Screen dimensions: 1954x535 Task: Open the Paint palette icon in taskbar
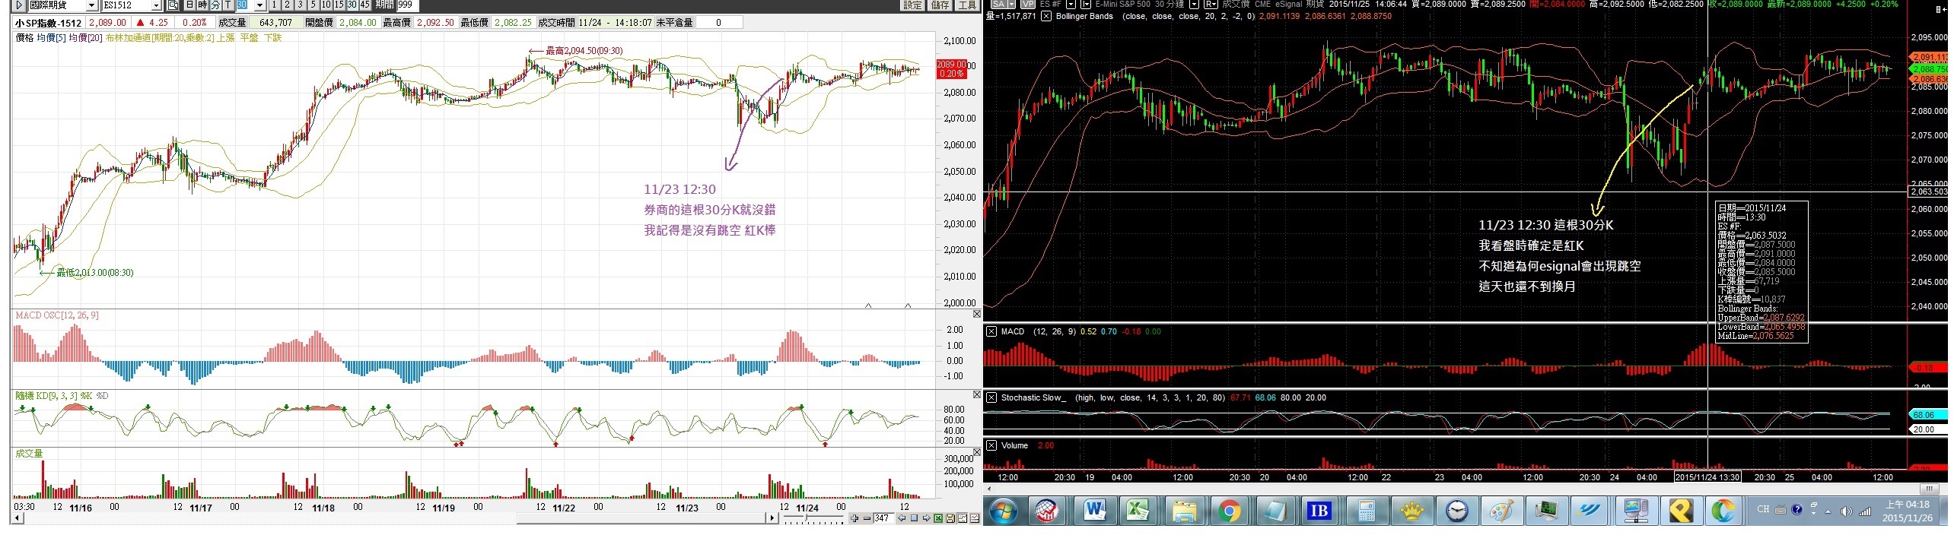[x=1501, y=511]
